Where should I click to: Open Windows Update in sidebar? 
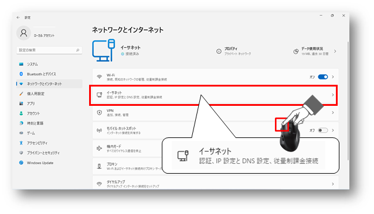pyautogui.click(x=49, y=163)
